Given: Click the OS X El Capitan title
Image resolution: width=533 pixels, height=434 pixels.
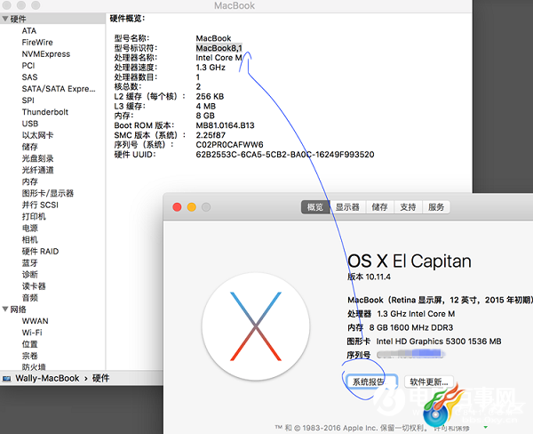Looking at the screenshot, I should pos(410,261).
